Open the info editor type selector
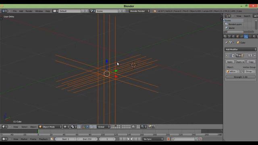This screenshot has height=145, width=258. pyautogui.click(x=4, y=11)
